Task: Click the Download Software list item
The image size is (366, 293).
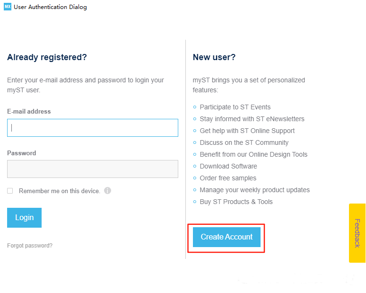Action: click(x=228, y=166)
